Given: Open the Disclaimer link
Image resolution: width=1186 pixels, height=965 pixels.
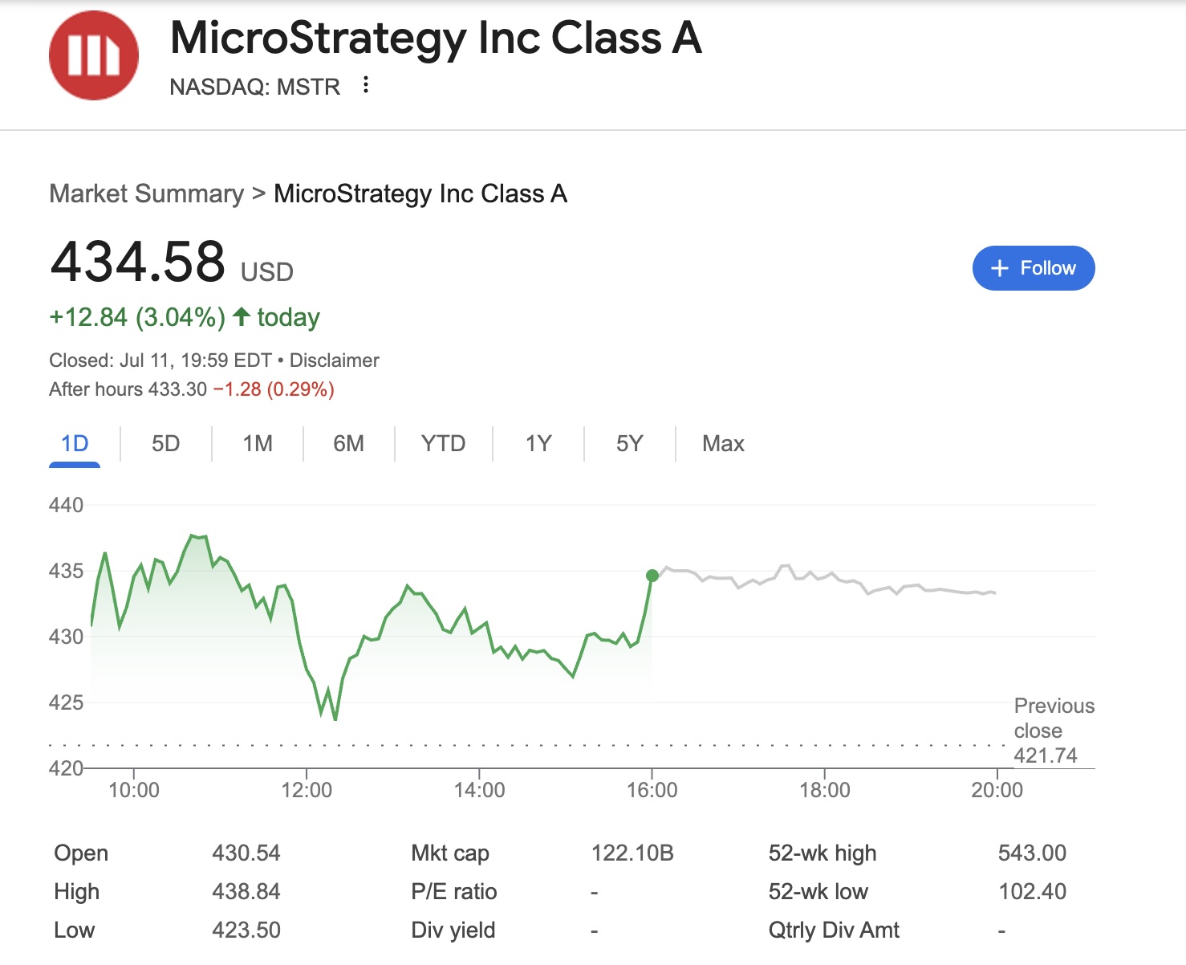Looking at the screenshot, I should (334, 360).
